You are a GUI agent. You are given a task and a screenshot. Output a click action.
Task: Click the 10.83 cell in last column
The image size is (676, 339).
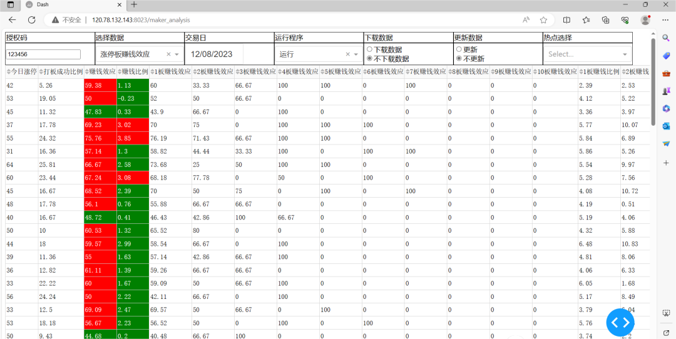635,244
